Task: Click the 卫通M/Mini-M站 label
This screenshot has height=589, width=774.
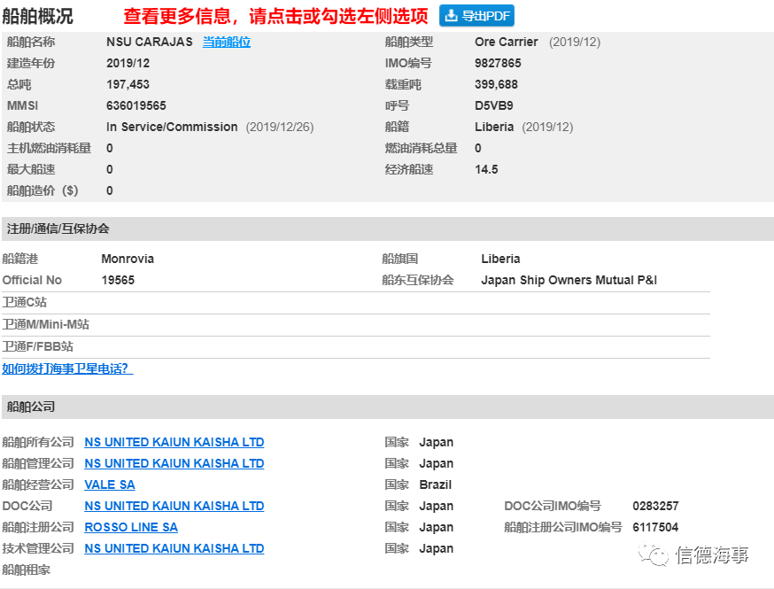Action: pos(45,324)
